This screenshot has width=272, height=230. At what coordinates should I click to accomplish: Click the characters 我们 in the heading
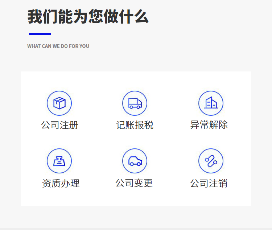pyautogui.click(x=42, y=17)
